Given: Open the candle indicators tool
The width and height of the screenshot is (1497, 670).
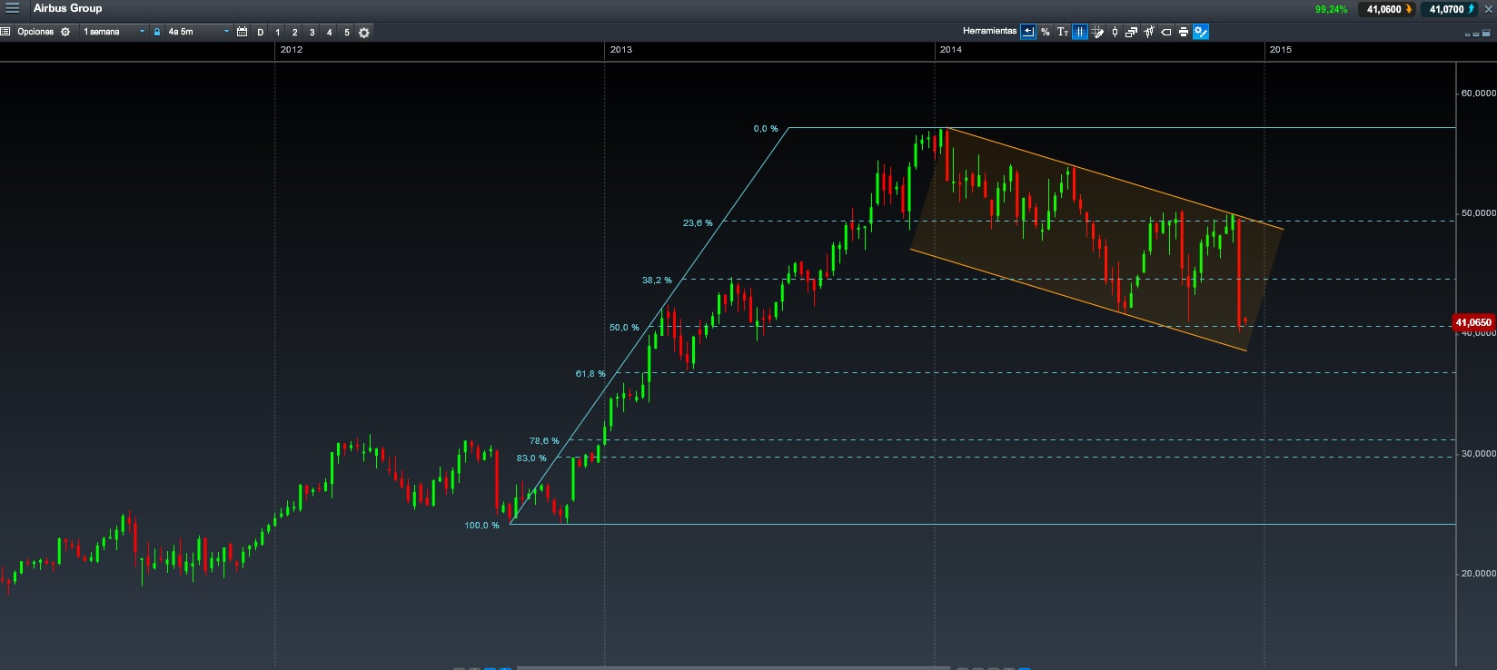Looking at the screenshot, I should point(1149,32).
